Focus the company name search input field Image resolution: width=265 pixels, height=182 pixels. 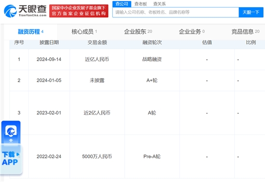click(175, 13)
